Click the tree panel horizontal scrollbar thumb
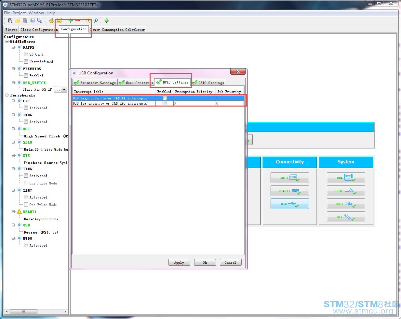401x319 pixels. pos(24,312)
